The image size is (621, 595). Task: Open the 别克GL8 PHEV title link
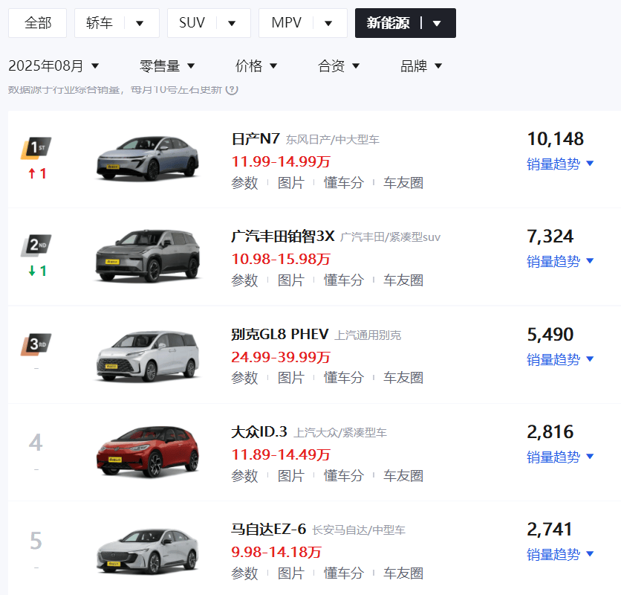(x=279, y=335)
